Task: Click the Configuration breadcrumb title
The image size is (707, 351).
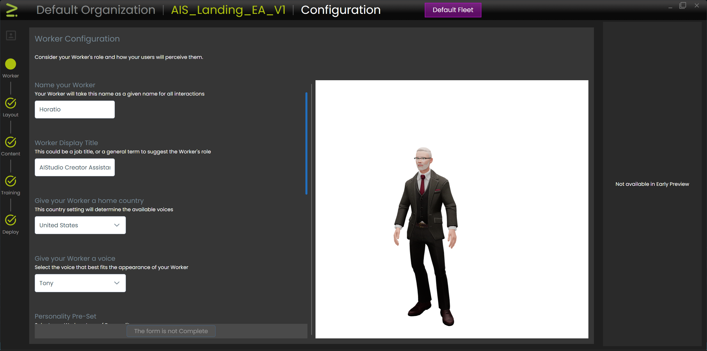Action: [x=341, y=10]
